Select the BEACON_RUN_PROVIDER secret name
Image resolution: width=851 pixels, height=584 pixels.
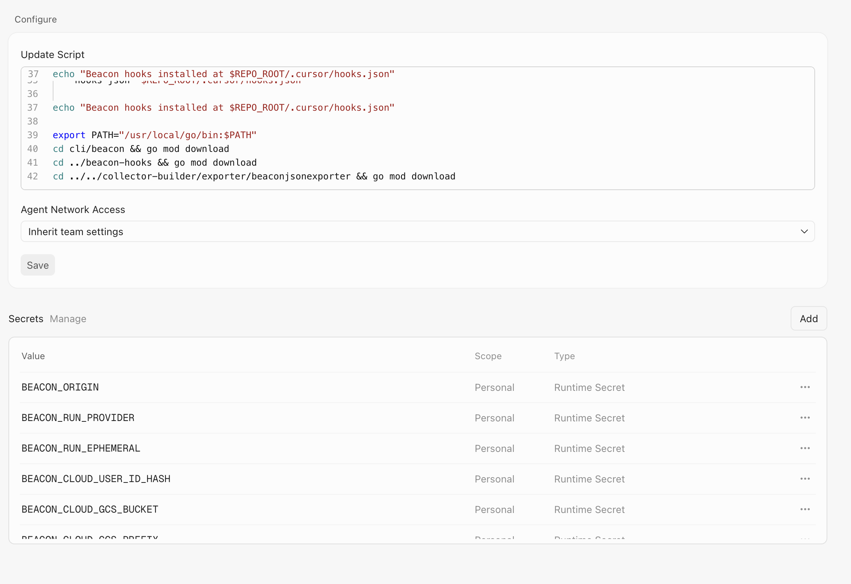click(x=78, y=418)
